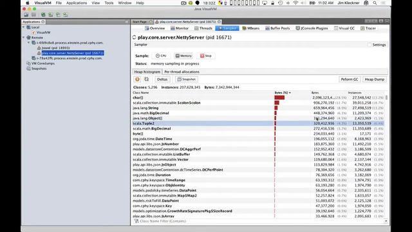Close the Start Page tab

click(x=151, y=21)
